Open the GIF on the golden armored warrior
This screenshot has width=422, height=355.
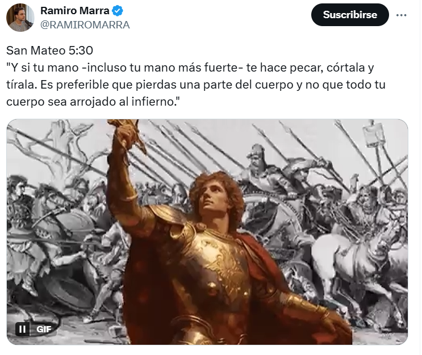point(207,232)
